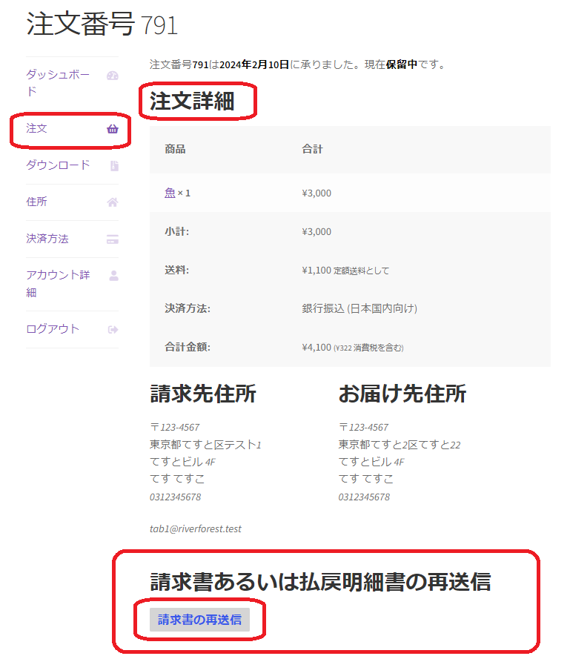Viewport: 570px width, 656px height.
Task: Click the 銀行振込 (日本国内向け) value
Action: click(x=359, y=308)
